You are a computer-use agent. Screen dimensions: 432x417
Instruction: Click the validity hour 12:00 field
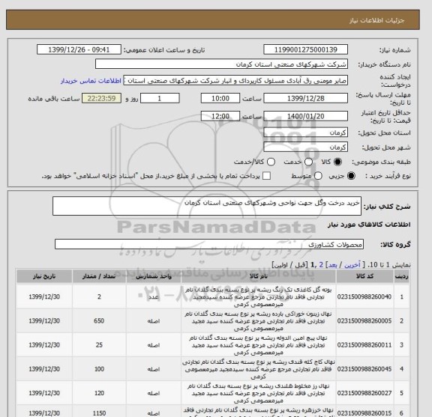[220, 116]
